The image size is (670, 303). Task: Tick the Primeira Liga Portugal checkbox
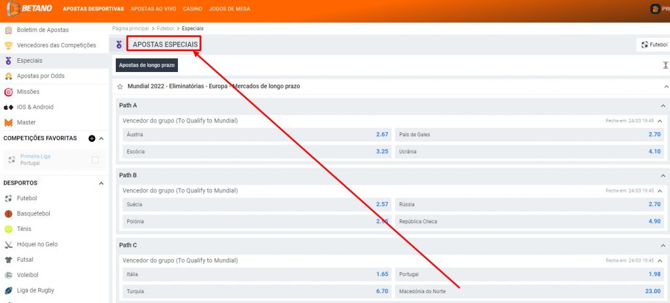point(96,160)
